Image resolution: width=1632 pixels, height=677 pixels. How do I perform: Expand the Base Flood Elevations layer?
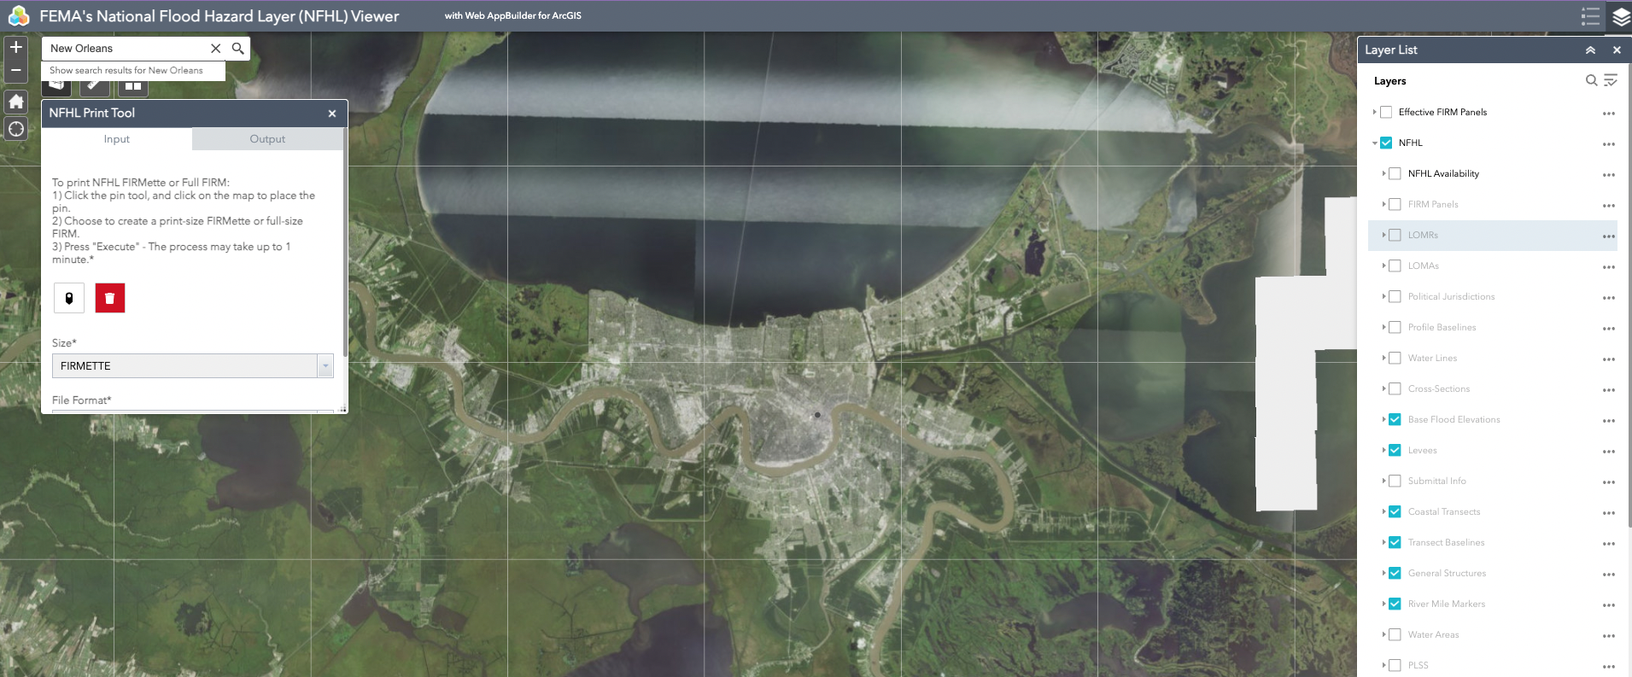click(x=1383, y=420)
